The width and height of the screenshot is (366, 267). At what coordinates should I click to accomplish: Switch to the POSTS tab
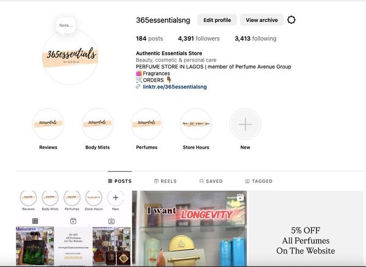point(120,181)
